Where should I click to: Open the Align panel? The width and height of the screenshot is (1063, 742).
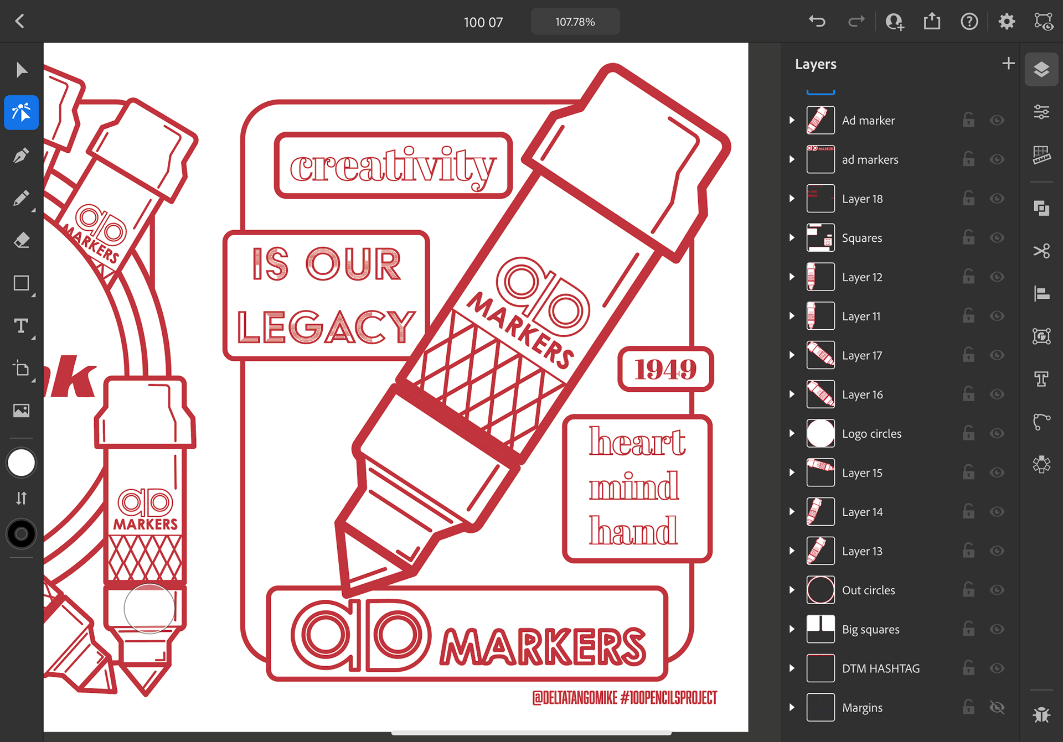(1041, 293)
